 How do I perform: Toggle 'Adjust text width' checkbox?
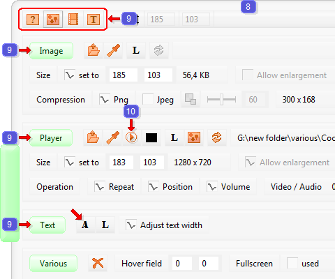[131, 225]
